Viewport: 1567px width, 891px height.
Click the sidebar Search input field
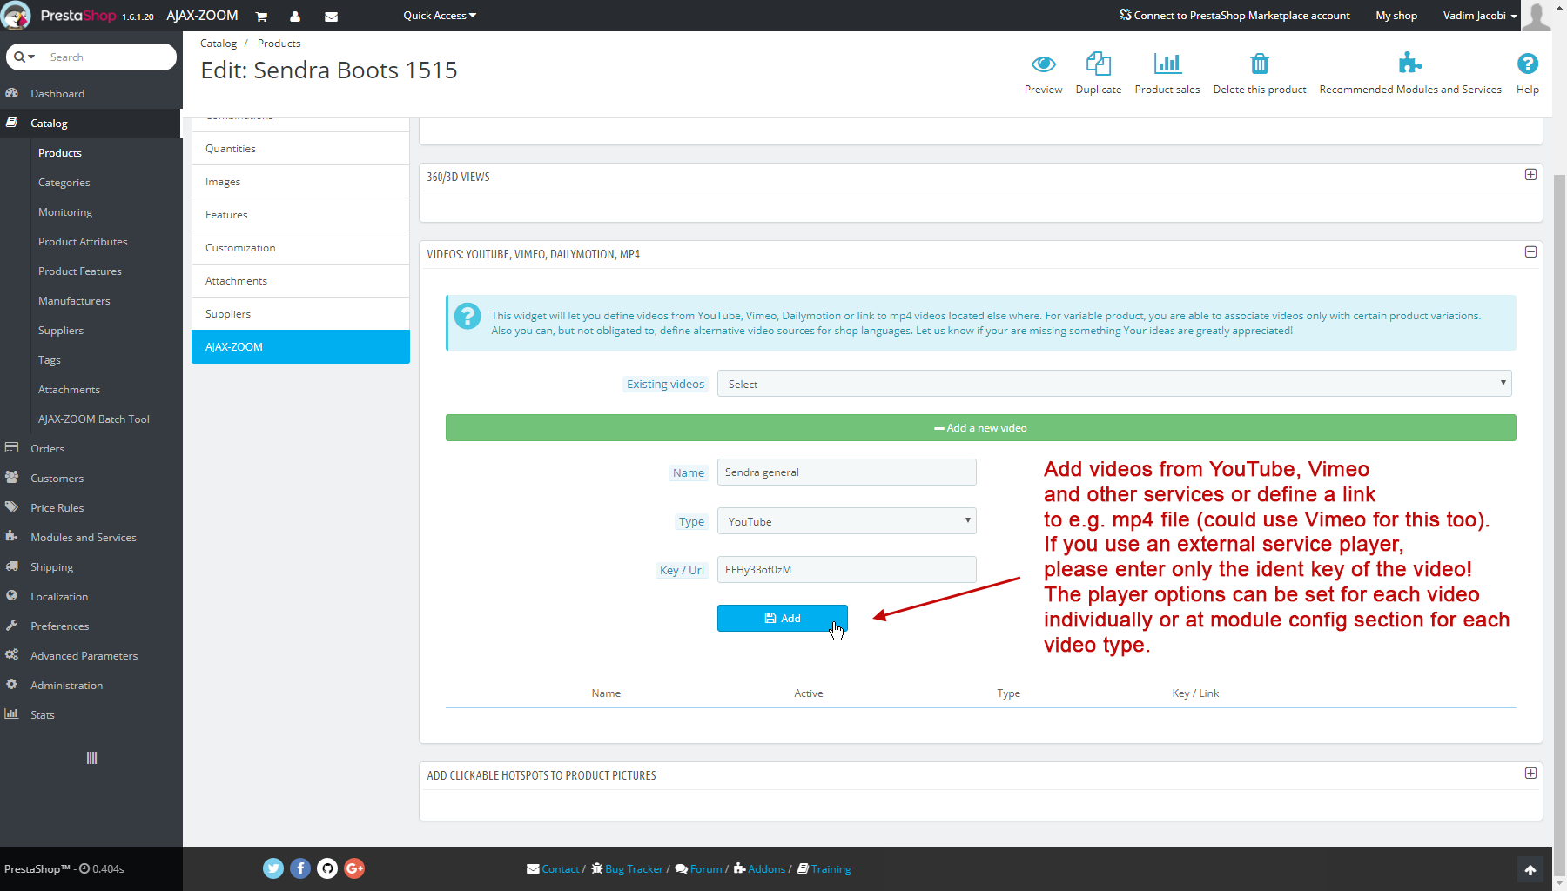pos(109,57)
